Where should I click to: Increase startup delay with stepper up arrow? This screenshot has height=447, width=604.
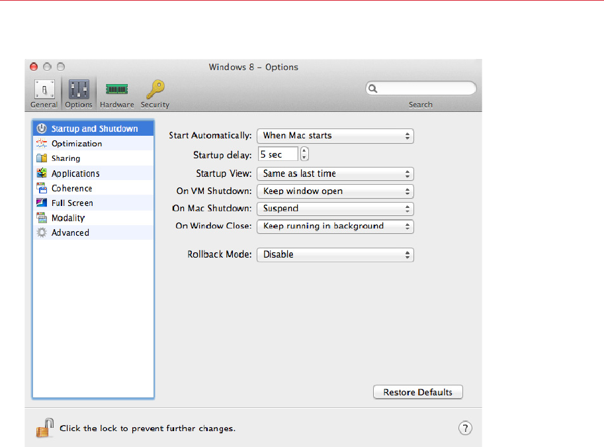point(304,150)
